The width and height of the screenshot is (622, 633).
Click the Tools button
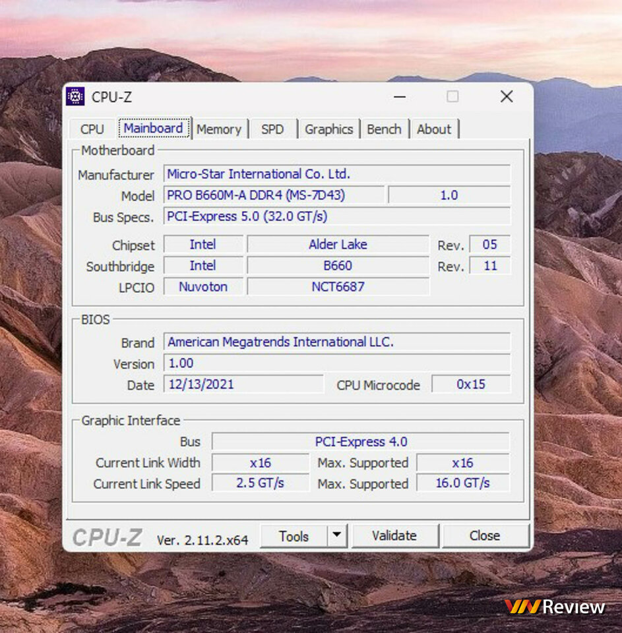tap(294, 535)
